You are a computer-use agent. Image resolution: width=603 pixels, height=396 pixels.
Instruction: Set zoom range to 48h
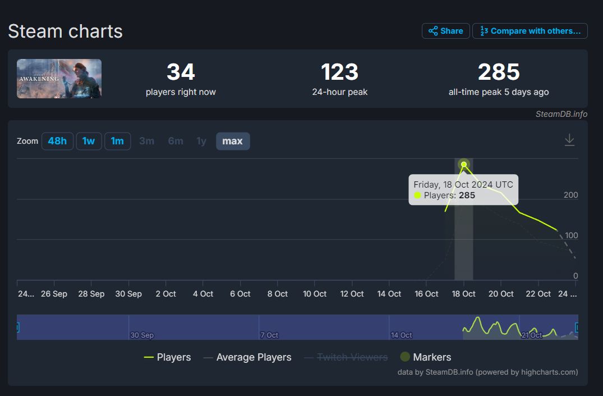click(57, 141)
